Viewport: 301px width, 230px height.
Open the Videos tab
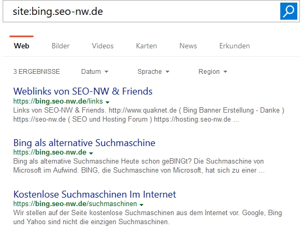pos(102,46)
